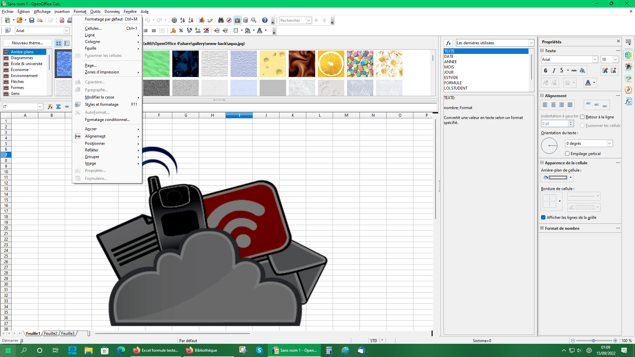Screen dimensions: 635x357
Task: Apply the currency number format (coins icon)
Action: pos(173,30)
